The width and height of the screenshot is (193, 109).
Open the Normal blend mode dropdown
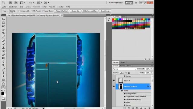pyautogui.click(x=125, y=69)
